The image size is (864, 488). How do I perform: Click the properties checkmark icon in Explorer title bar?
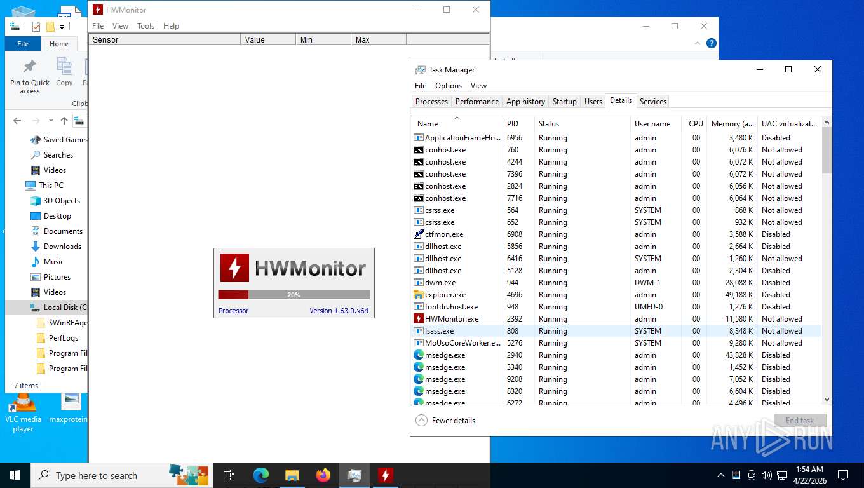pyautogui.click(x=36, y=27)
